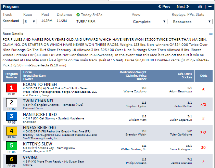Click the print program icon
Screen dimensions: 215x168
(x=200, y=7)
